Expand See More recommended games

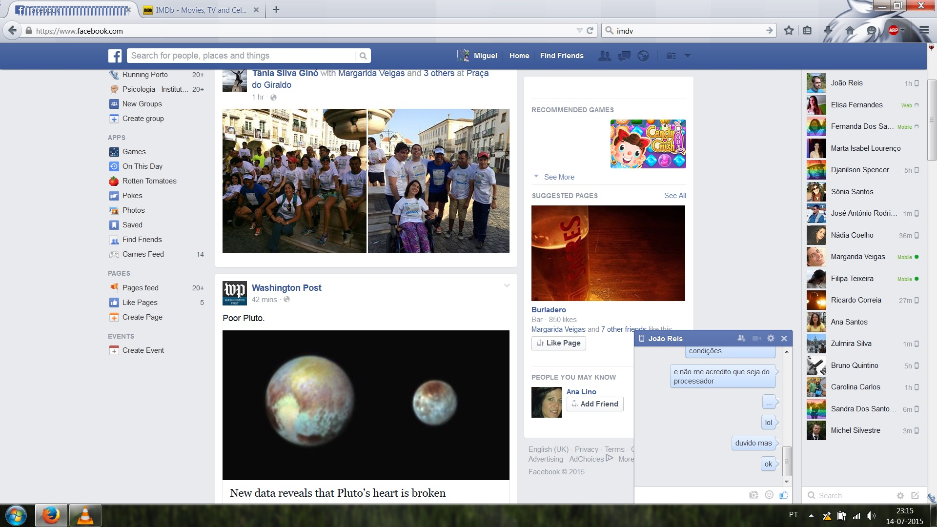558,177
